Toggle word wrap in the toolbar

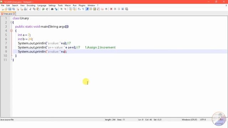[79, 9]
